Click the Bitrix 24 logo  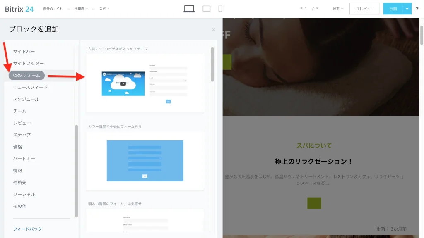tap(19, 9)
